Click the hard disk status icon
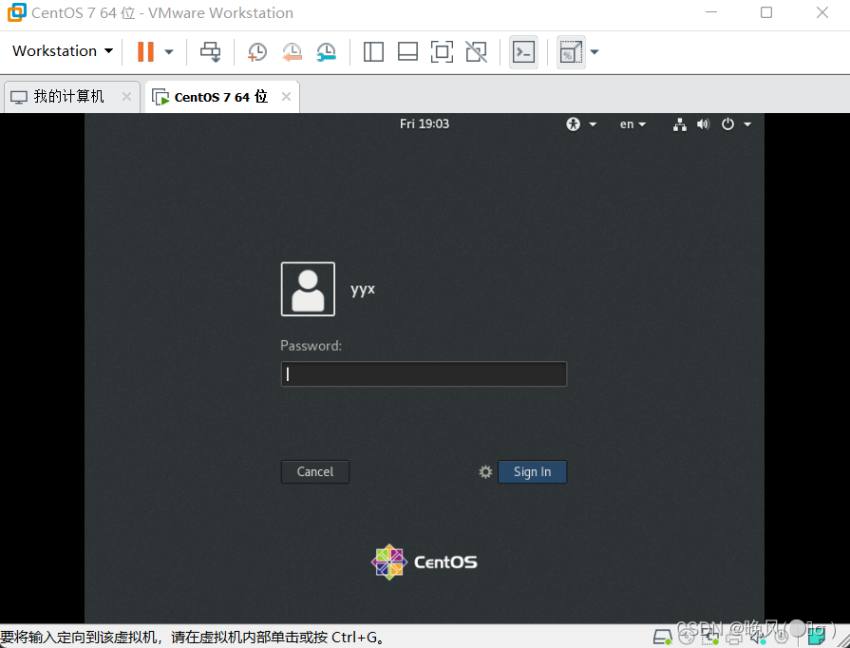This screenshot has width=850, height=648. pyautogui.click(x=662, y=638)
